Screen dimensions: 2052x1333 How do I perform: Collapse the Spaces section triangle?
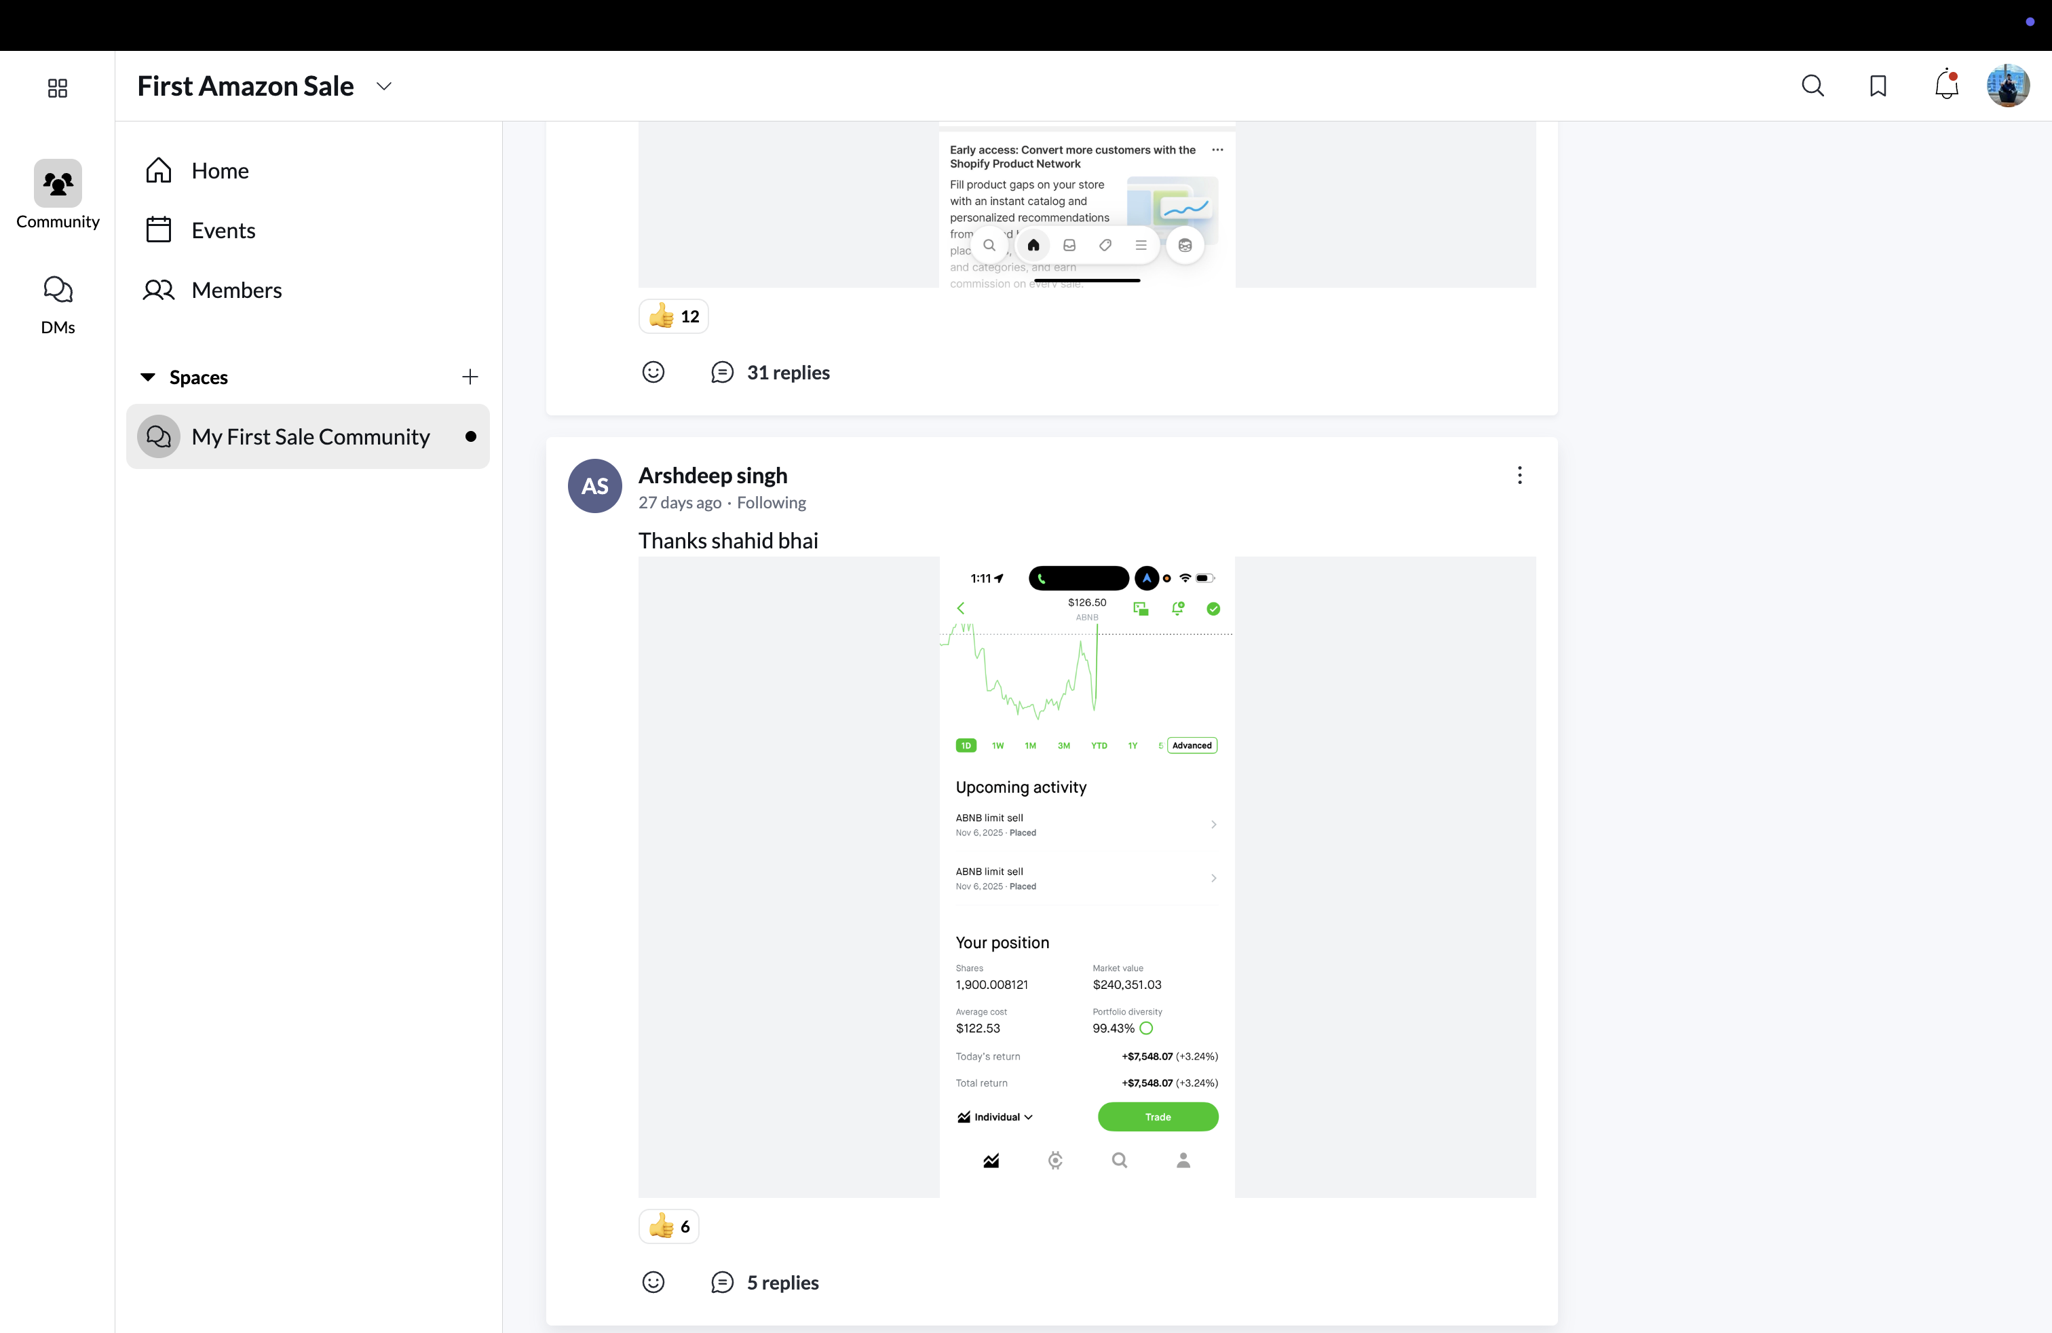147,377
